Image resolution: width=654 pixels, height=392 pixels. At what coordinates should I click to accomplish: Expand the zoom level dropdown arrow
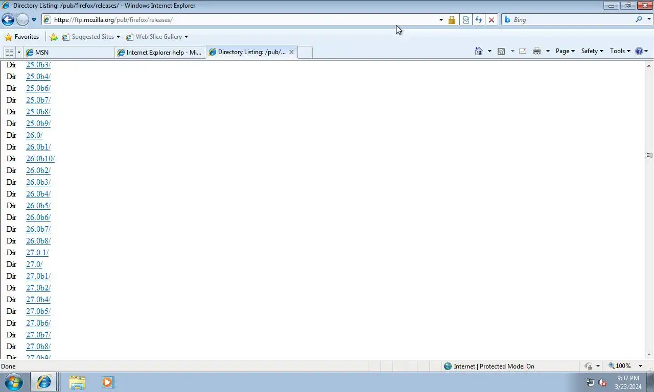(640, 366)
